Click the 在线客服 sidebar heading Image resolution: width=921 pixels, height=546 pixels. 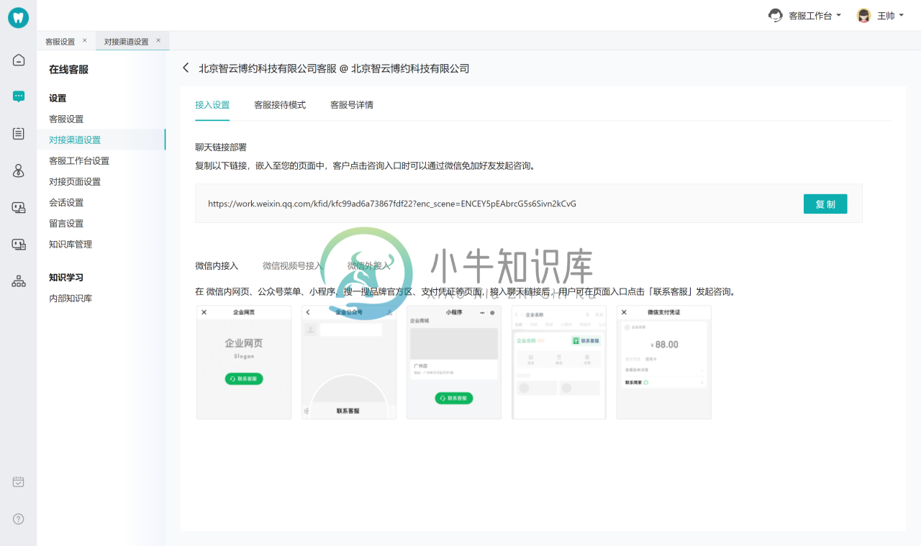tap(69, 70)
